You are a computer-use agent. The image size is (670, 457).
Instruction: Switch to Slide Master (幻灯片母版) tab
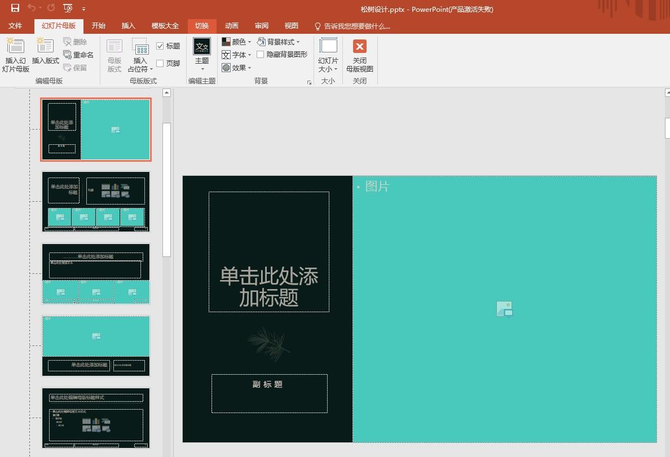59,25
